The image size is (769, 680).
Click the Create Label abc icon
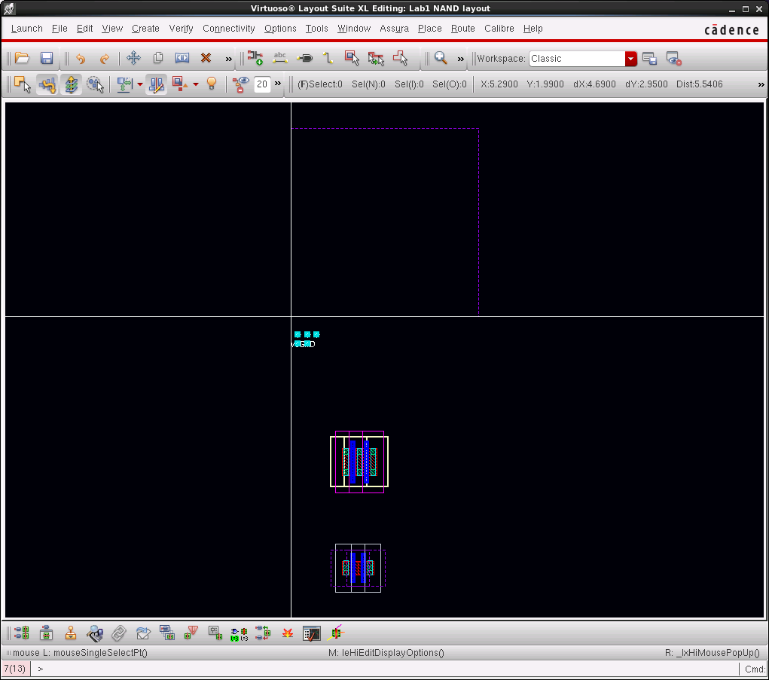(x=280, y=58)
